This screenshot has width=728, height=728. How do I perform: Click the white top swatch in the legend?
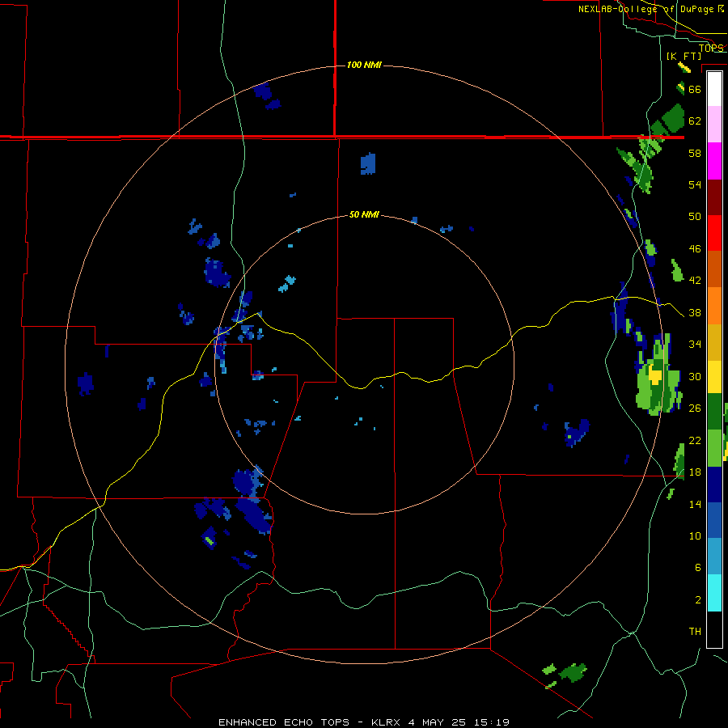point(714,89)
